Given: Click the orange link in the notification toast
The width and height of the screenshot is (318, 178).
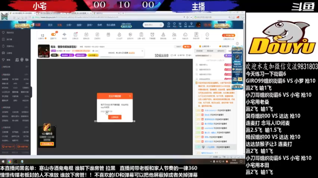Looking at the screenshot, I should (x=132, y=53).
